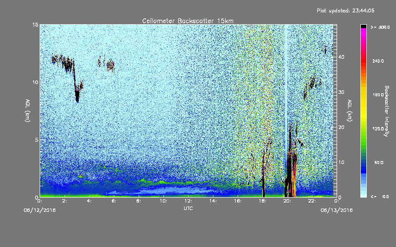Click the 5 km tick label on the left axis
This screenshot has height=247, width=396.
(37, 140)
